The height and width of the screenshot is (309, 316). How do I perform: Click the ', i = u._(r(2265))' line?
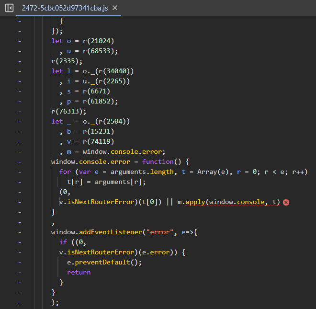(94, 81)
